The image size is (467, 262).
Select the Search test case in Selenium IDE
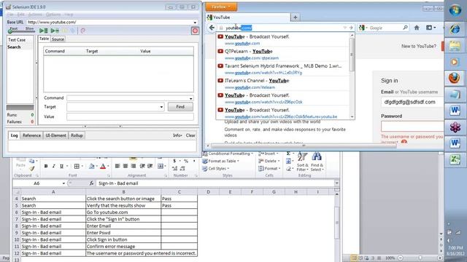(x=14, y=47)
